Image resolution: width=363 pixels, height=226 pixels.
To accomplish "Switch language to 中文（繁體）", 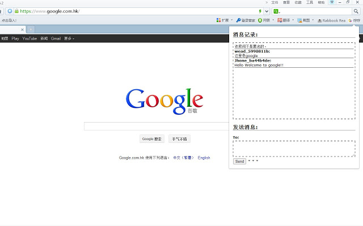I will click(x=183, y=158).
